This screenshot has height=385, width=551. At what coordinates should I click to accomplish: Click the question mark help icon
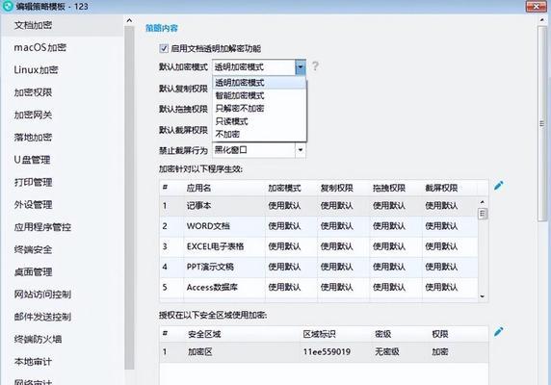tap(315, 66)
